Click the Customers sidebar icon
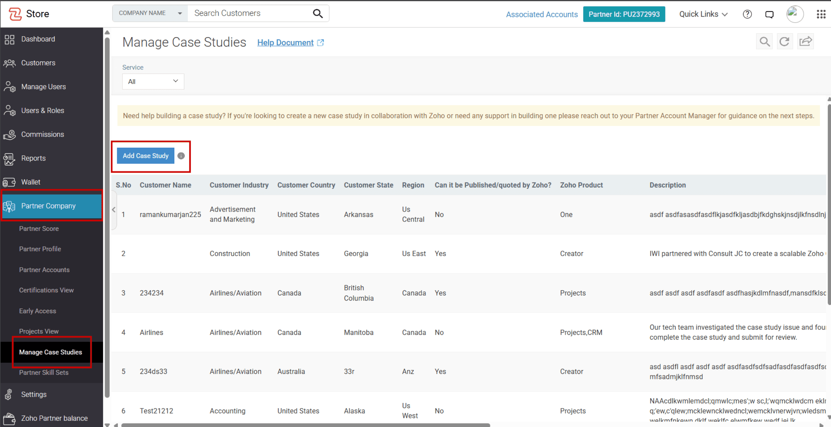Image resolution: width=831 pixels, height=427 pixels. click(x=9, y=63)
